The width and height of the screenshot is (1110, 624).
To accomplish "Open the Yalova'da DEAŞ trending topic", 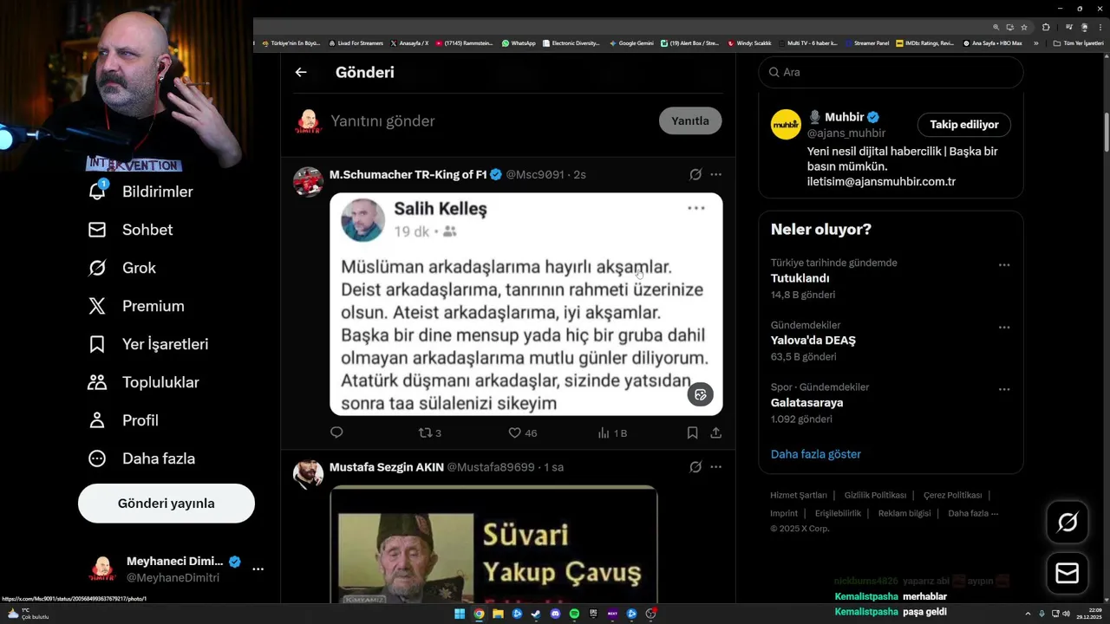I will click(x=813, y=341).
